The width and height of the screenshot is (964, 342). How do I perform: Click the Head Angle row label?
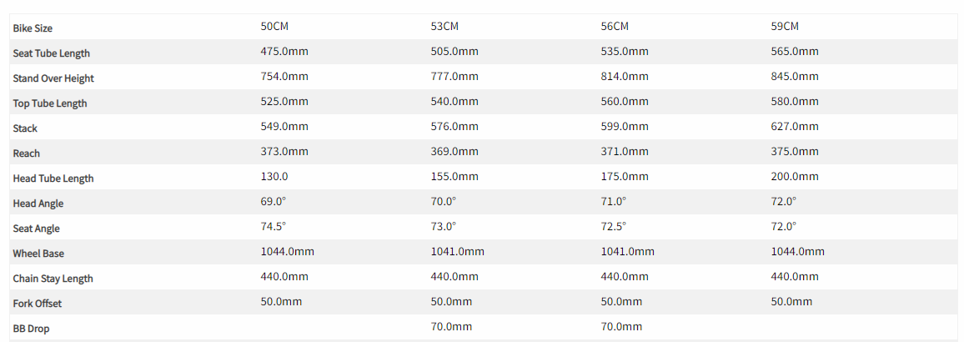pos(38,204)
